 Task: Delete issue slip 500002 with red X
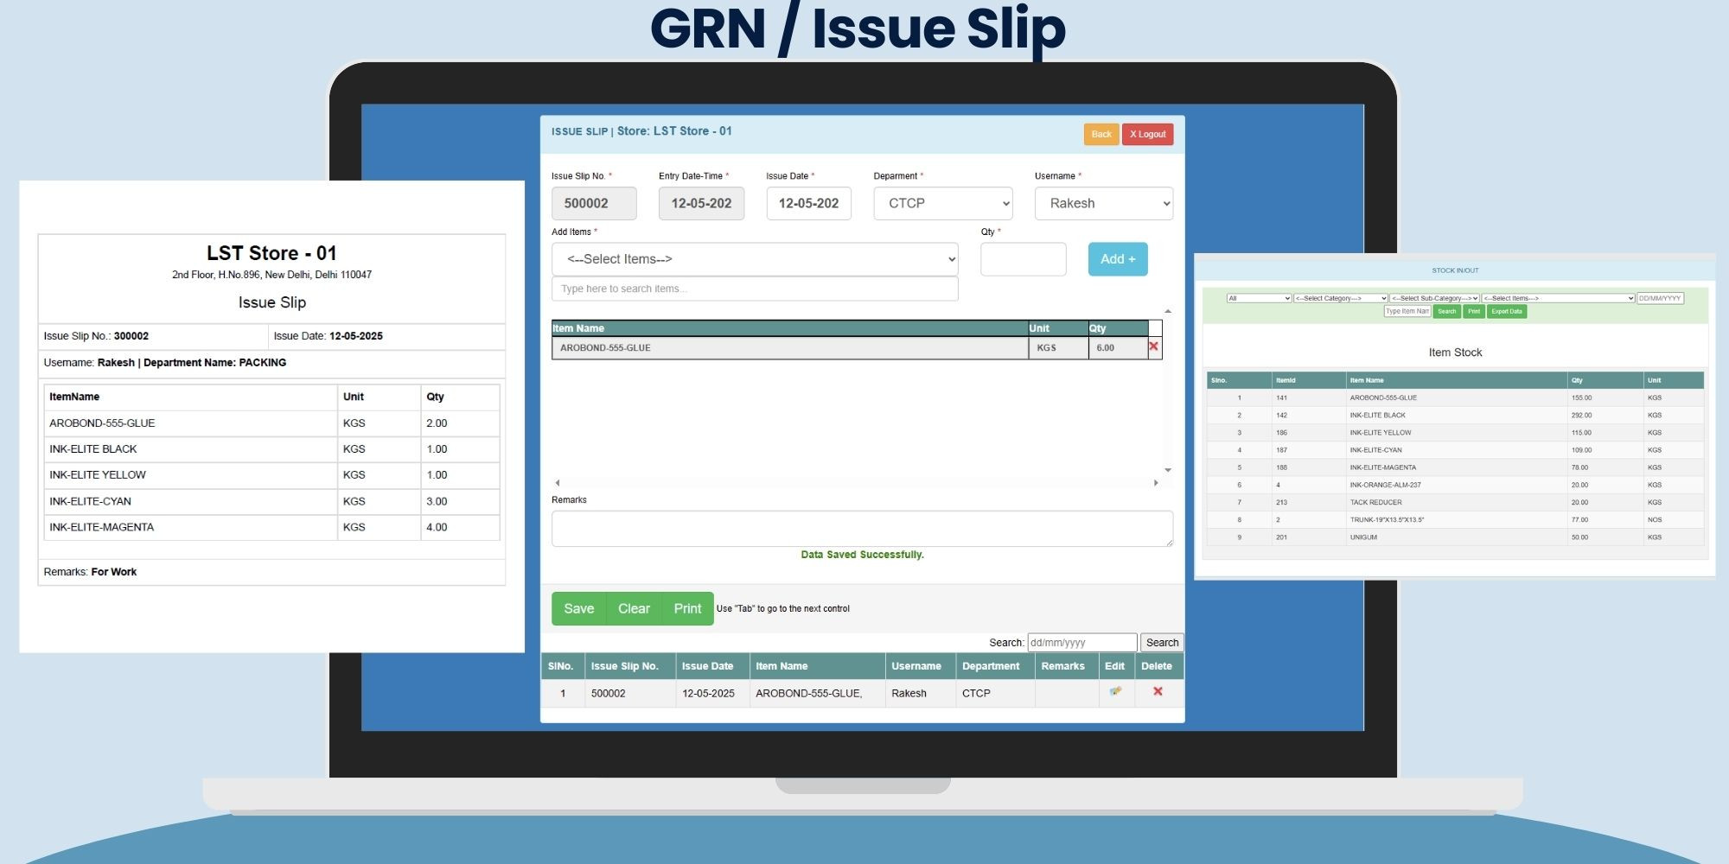[x=1158, y=691]
